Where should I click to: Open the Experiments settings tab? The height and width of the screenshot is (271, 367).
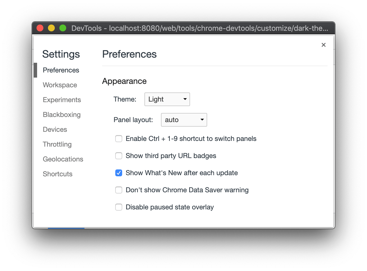(62, 100)
